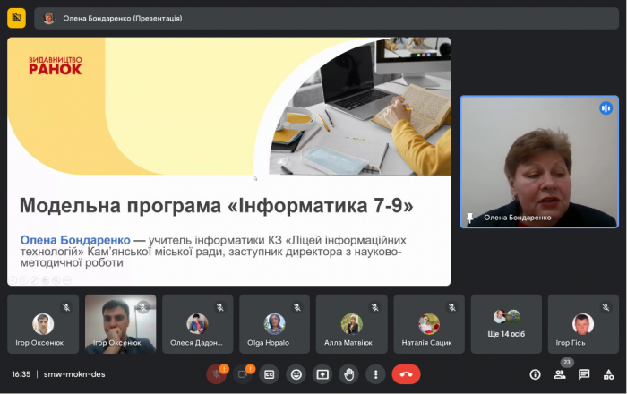
Task: Turn on closed captions
Action: (x=269, y=374)
